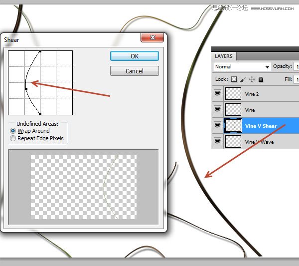299x266 pixels.
Task: Select the layer named Vine 2
Action: pyautogui.click(x=252, y=94)
